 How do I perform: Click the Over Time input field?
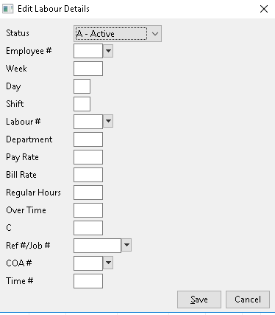(88, 210)
